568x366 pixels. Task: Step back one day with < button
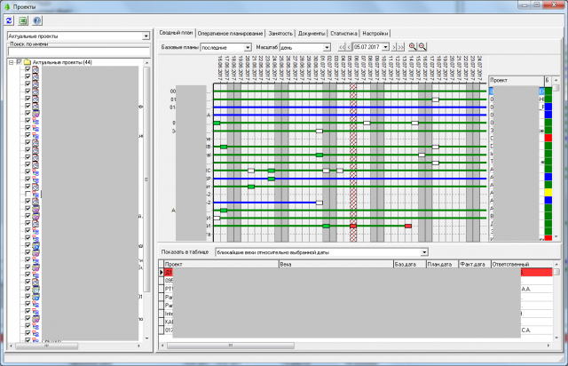point(349,47)
